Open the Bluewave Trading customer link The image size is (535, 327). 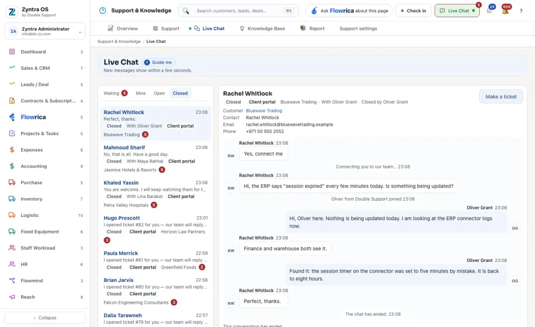point(264,111)
